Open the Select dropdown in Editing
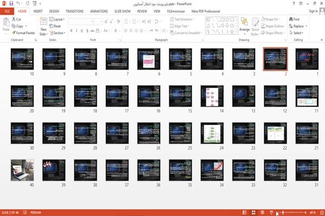The width and height of the screenshot is (325, 216). click(x=296, y=32)
